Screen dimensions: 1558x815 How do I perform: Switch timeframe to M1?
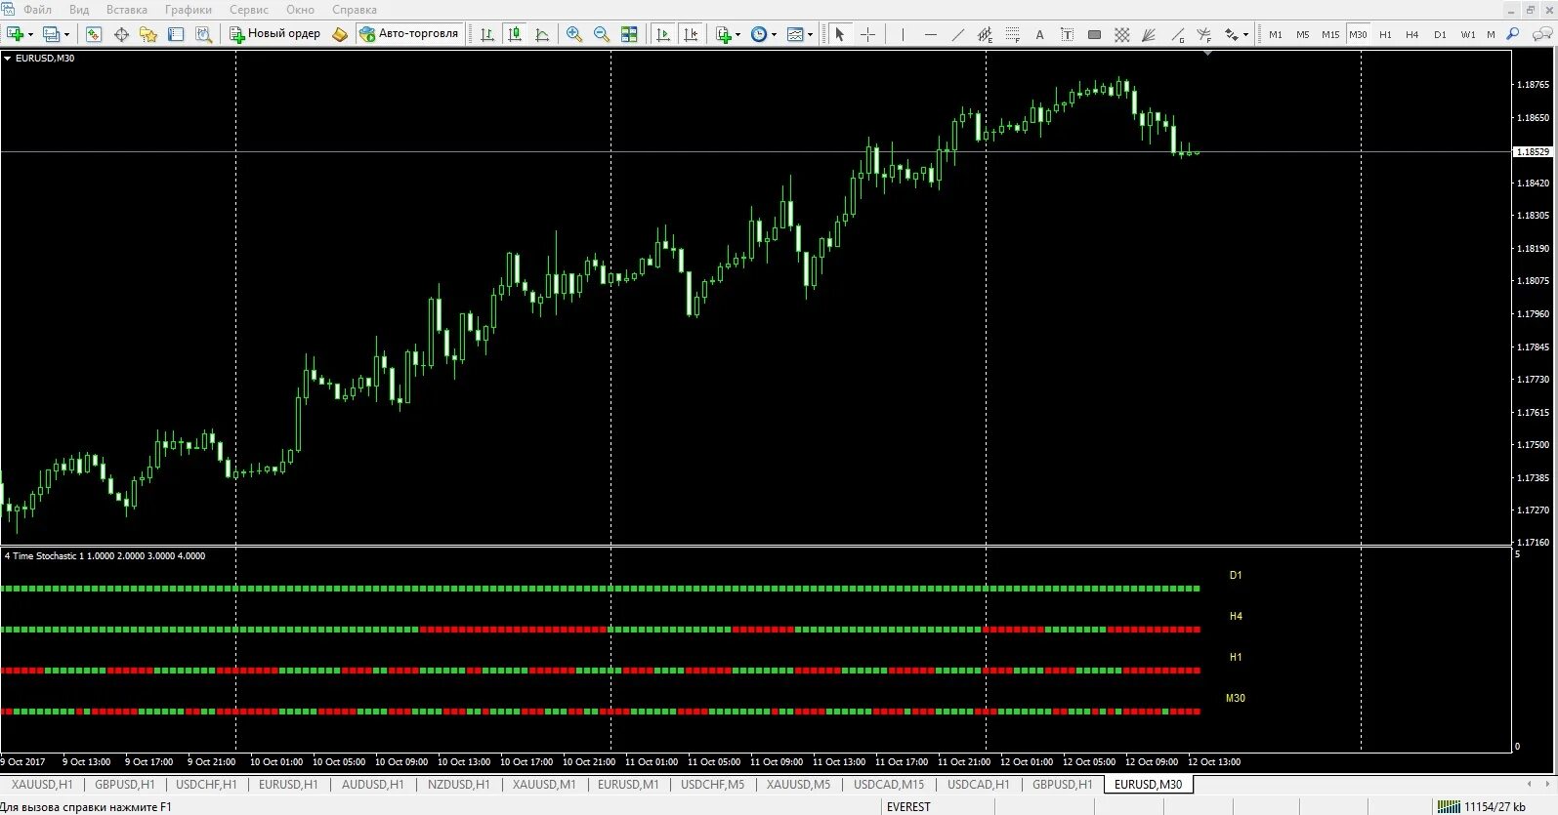(x=1276, y=34)
